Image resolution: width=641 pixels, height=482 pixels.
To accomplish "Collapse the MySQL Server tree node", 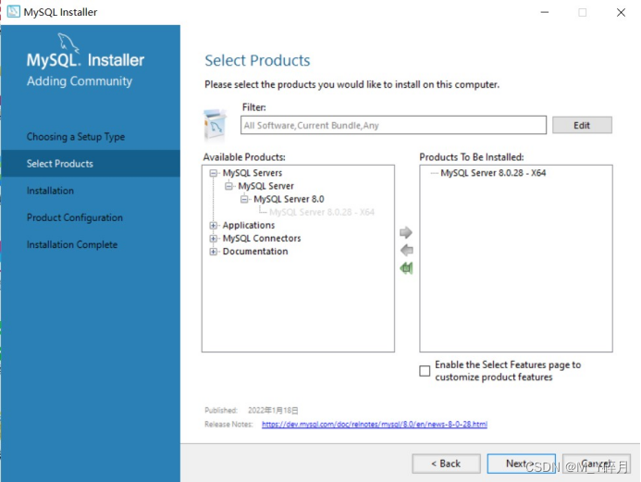I will 228,187.
